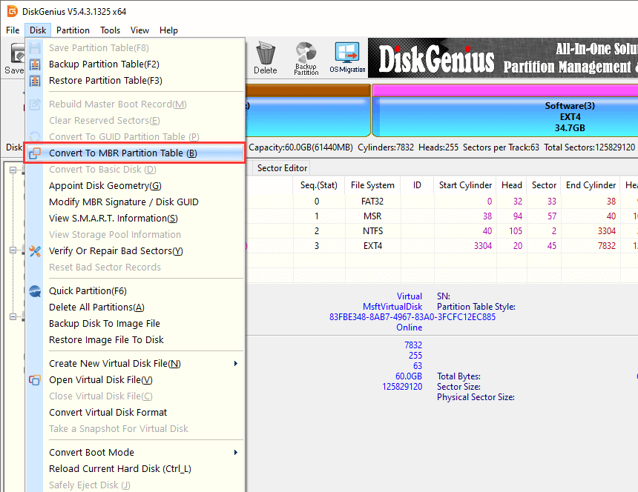Click the Verify Or Repair Bad Sectors icon

click(35, 251)
